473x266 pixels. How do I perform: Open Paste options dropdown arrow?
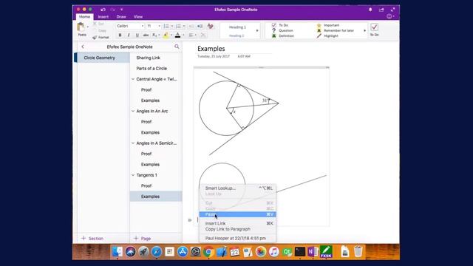click(88, 27)
